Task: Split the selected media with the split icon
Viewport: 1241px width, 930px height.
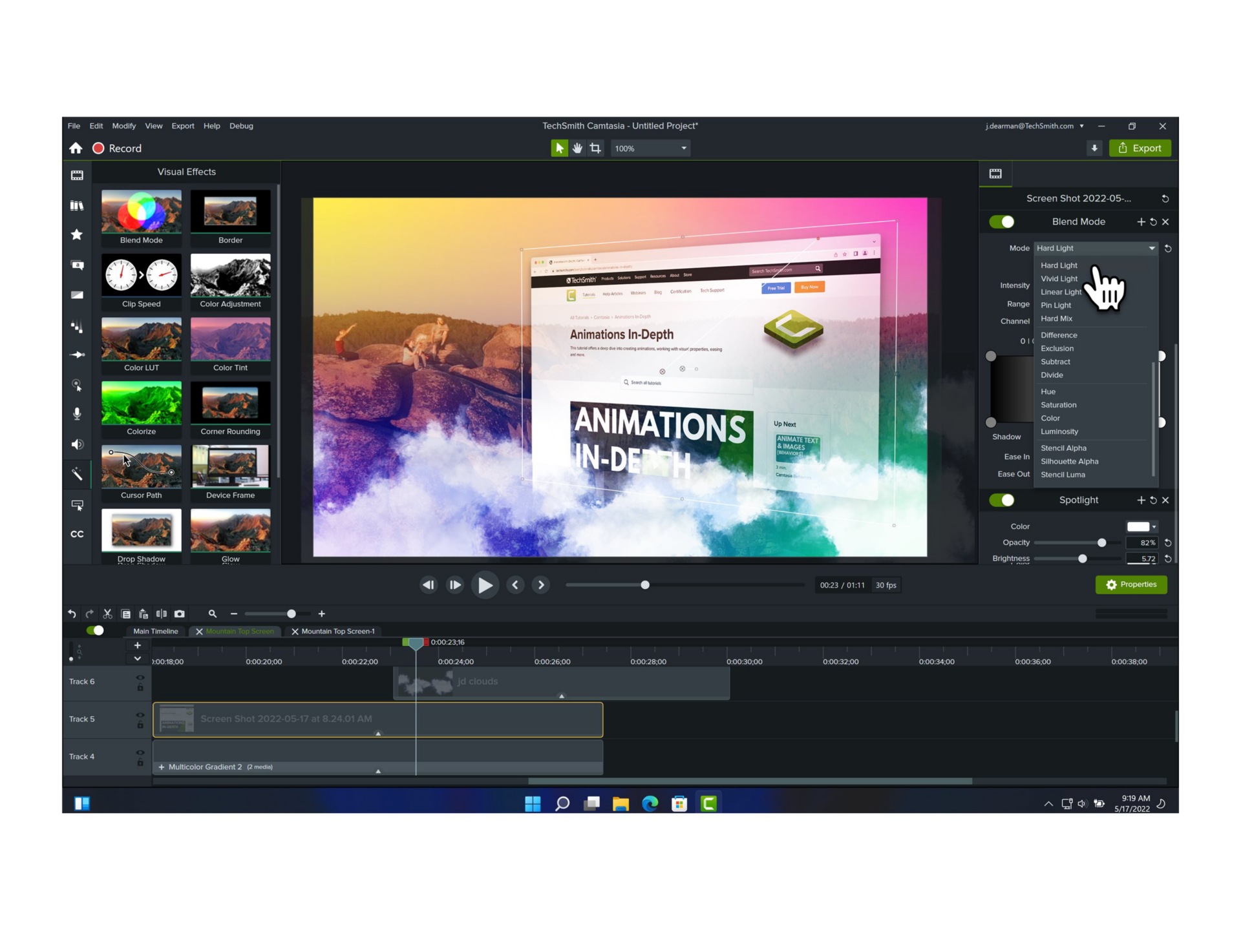Action: point(162,614)
